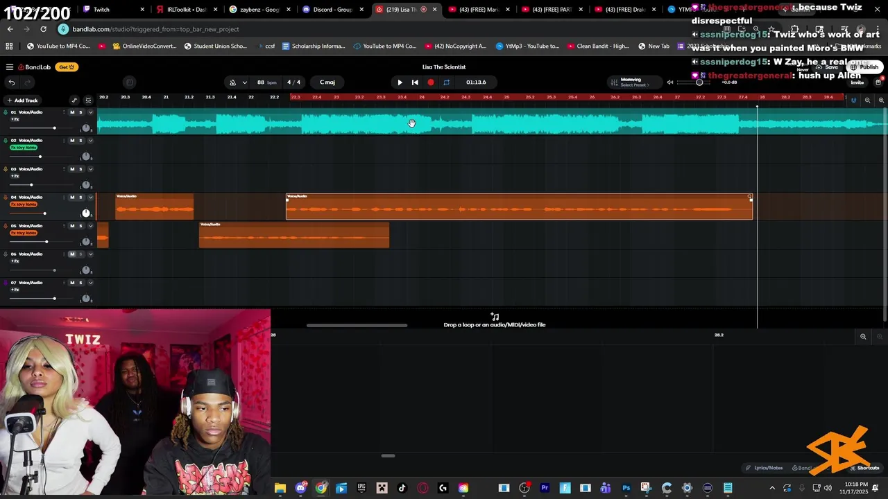Open the BandLab hamburger menu
This screenshot has height=499, width=888.
coord(10,67)
